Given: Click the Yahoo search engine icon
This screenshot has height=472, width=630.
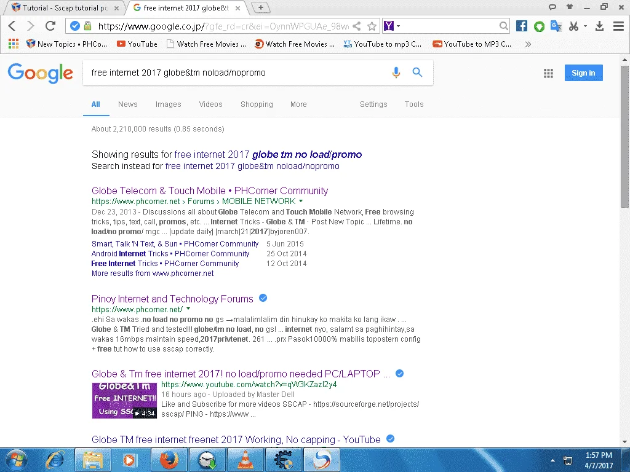Looking at the screenshot, I should point(389,26).
